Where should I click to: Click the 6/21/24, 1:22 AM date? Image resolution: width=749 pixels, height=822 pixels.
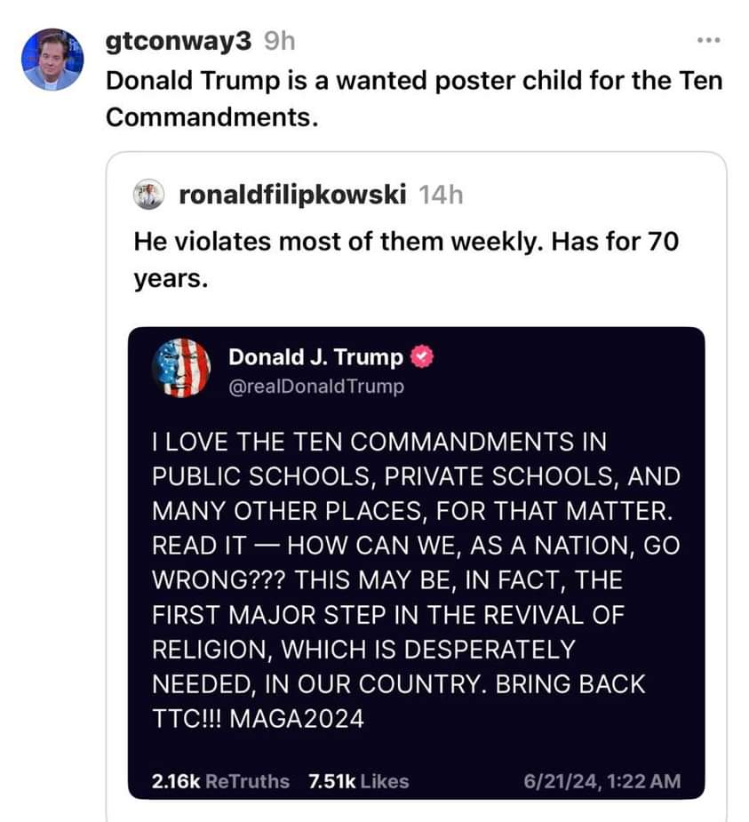602,781
